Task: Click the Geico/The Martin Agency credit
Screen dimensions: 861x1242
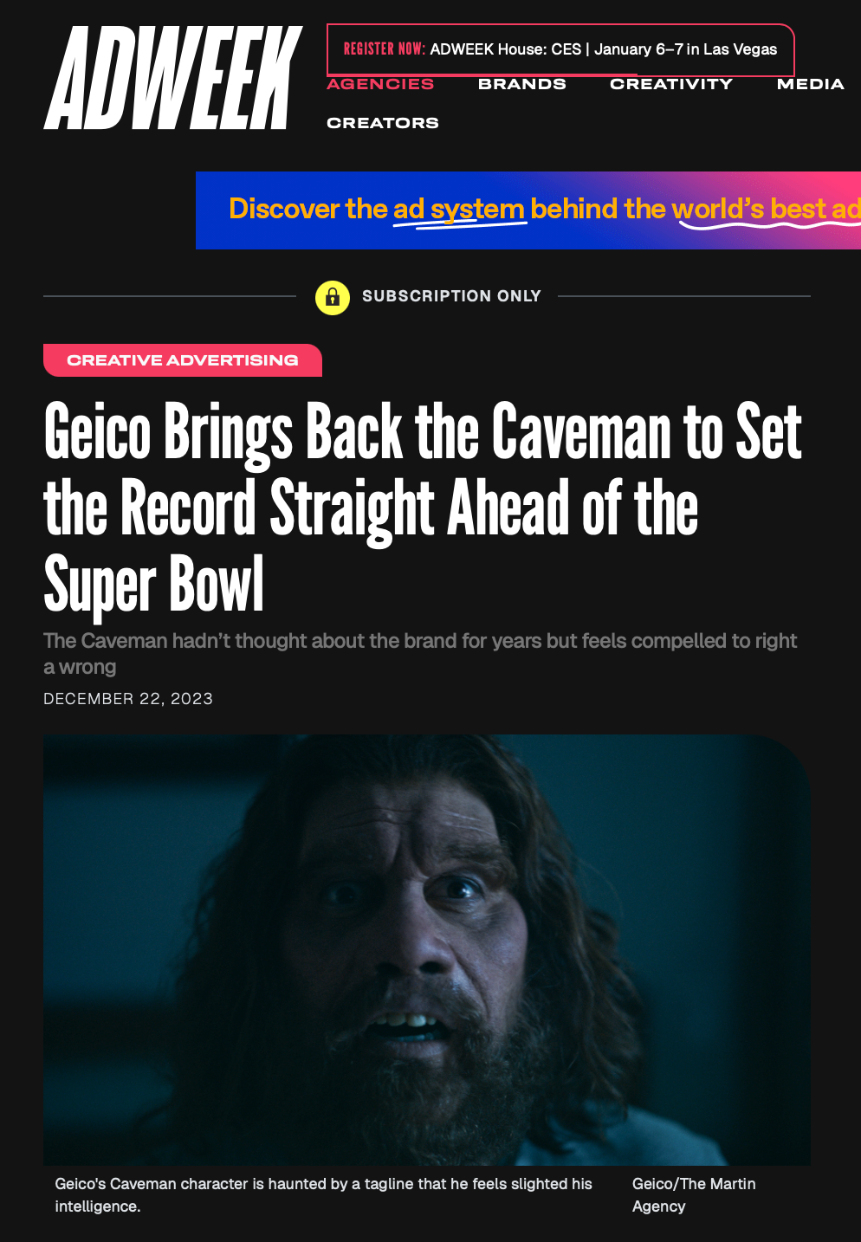Action: (694, 1195)
